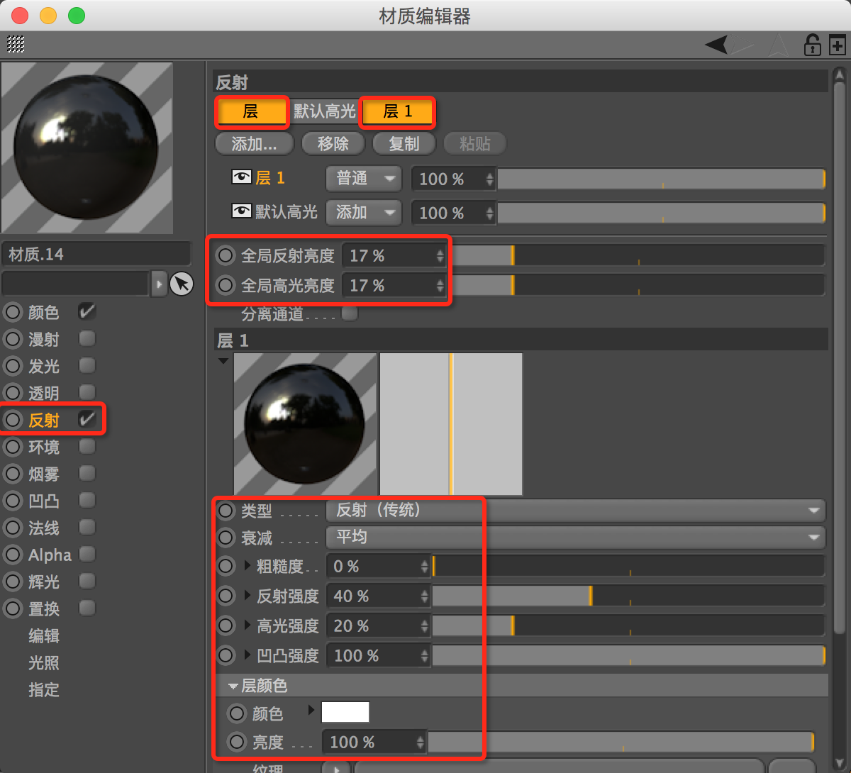Click the black back arrow icon
The height and width of the screenshot is (773, 851).
[x=716, y=45]
